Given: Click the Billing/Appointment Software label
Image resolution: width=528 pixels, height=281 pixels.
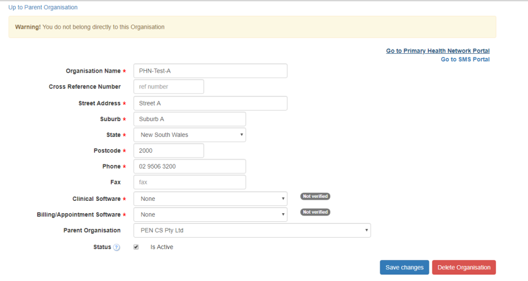Looking at the screenshot, I should 79,214.
